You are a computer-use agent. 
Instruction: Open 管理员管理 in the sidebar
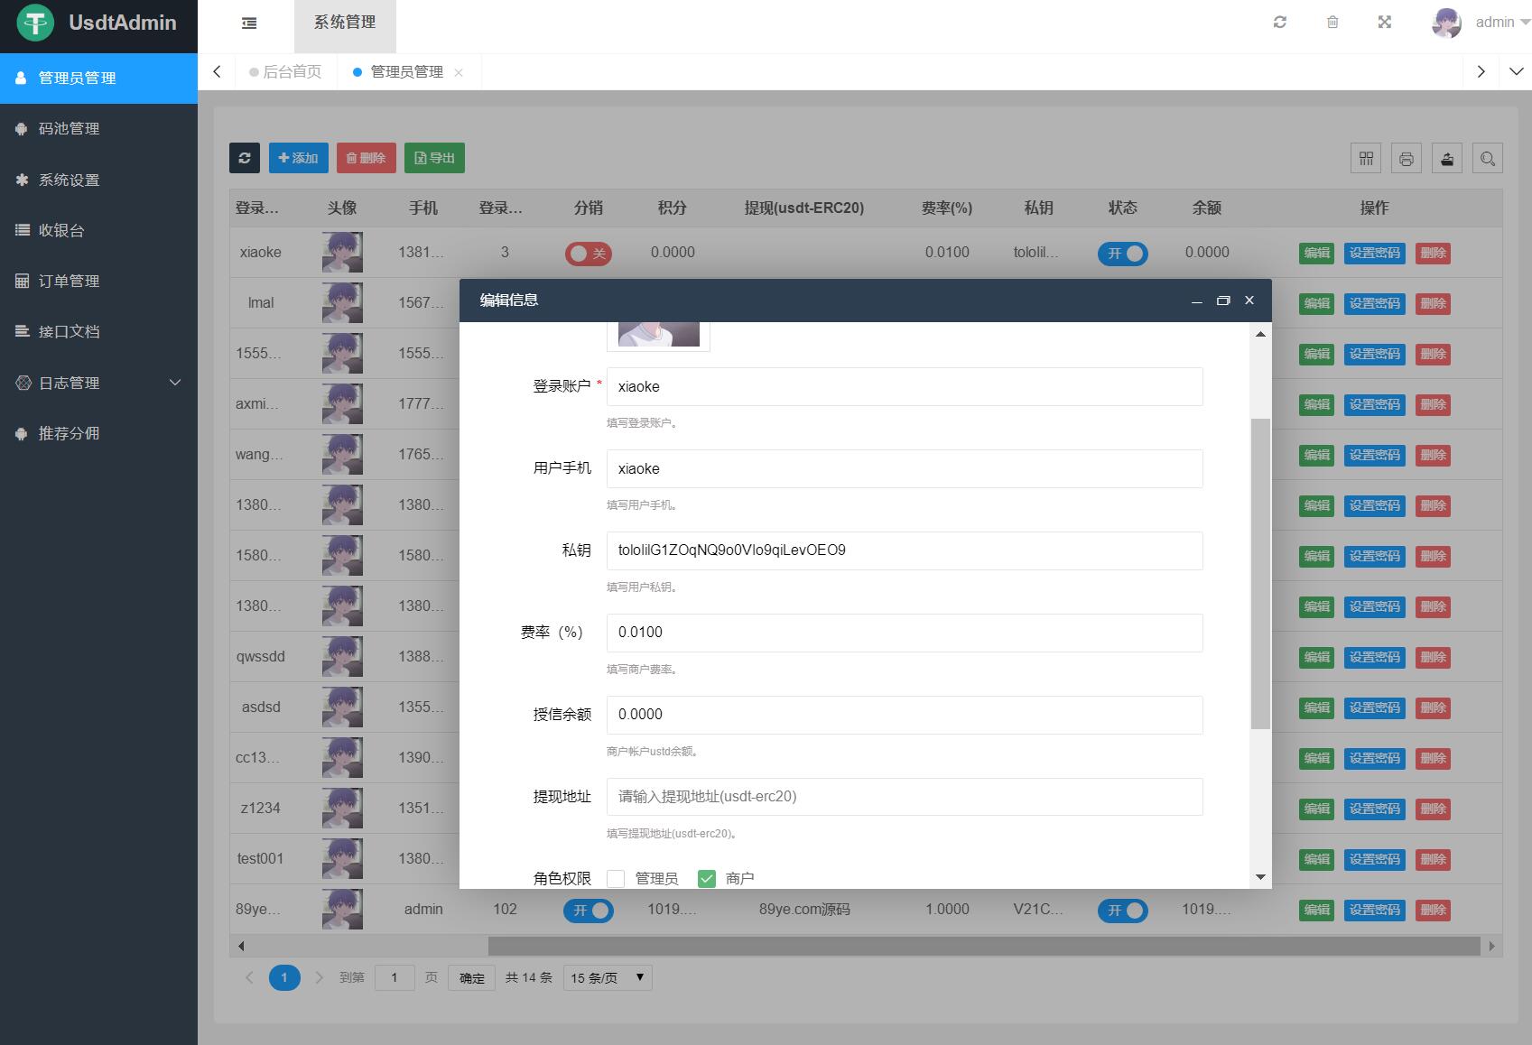click(x=98, y=79)
